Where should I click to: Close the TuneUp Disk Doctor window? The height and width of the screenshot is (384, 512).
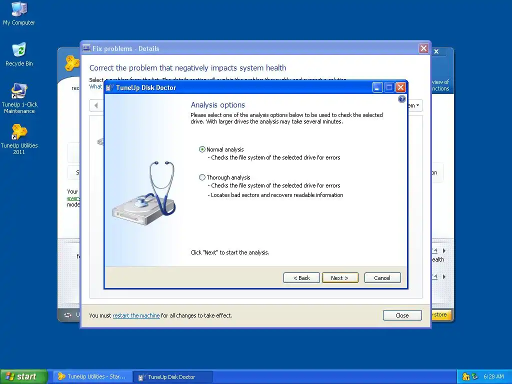point(400,87)
